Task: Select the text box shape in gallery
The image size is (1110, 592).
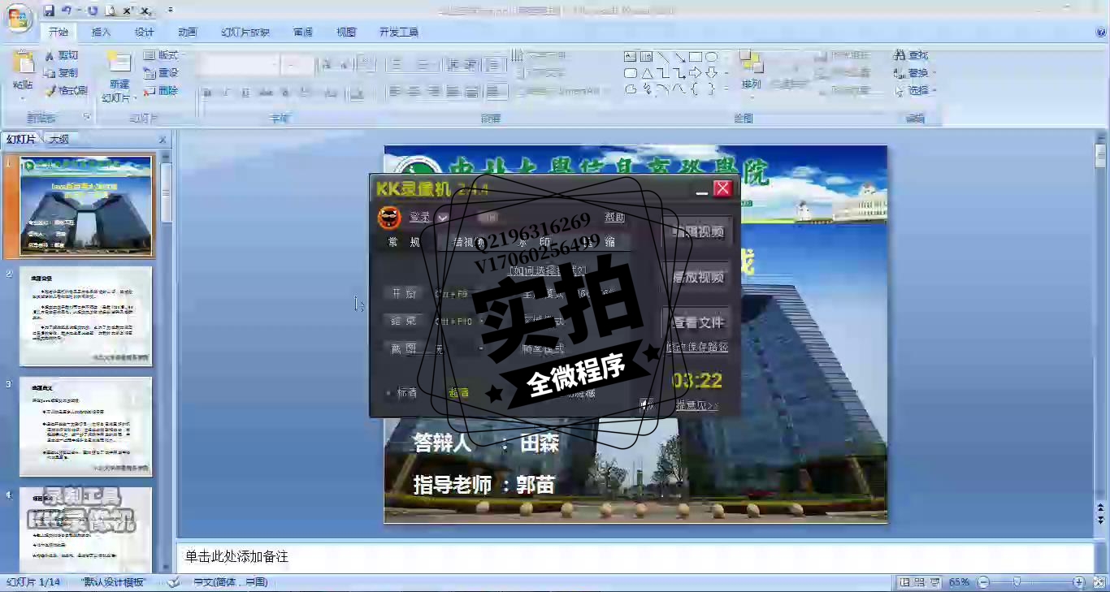Action: [630, 57]
